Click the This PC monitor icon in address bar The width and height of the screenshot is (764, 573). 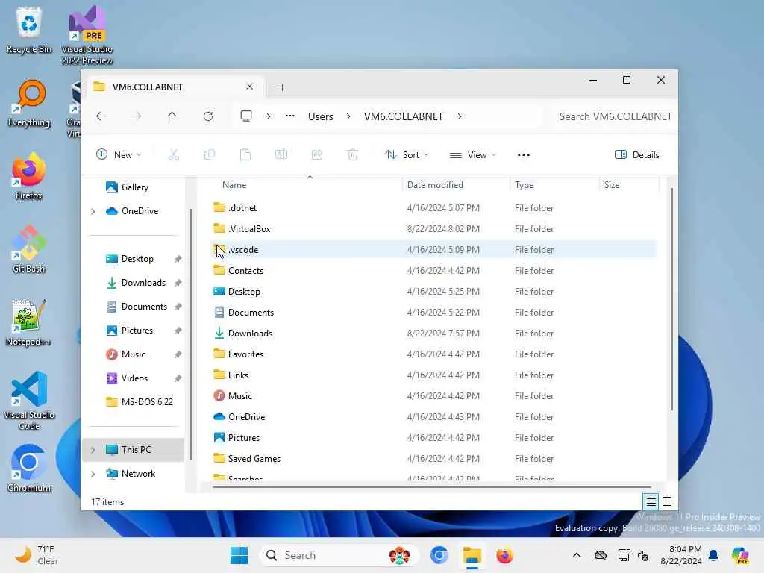(x=246, y=116)
